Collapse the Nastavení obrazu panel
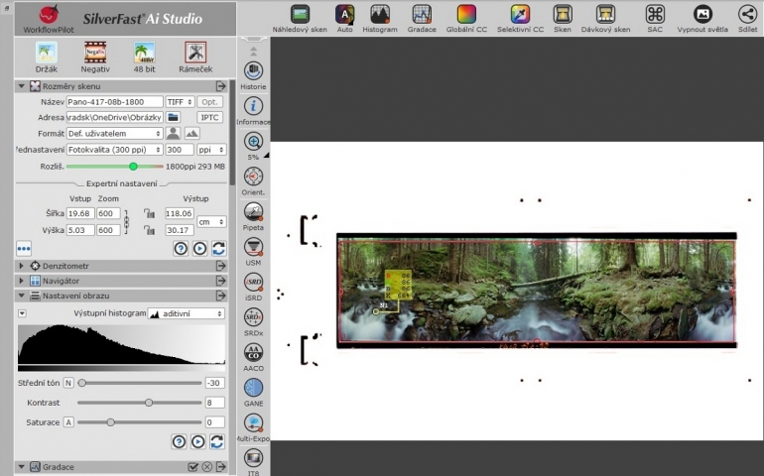The width and height of the screenshot is (764, 476). [x=21, y=296]
